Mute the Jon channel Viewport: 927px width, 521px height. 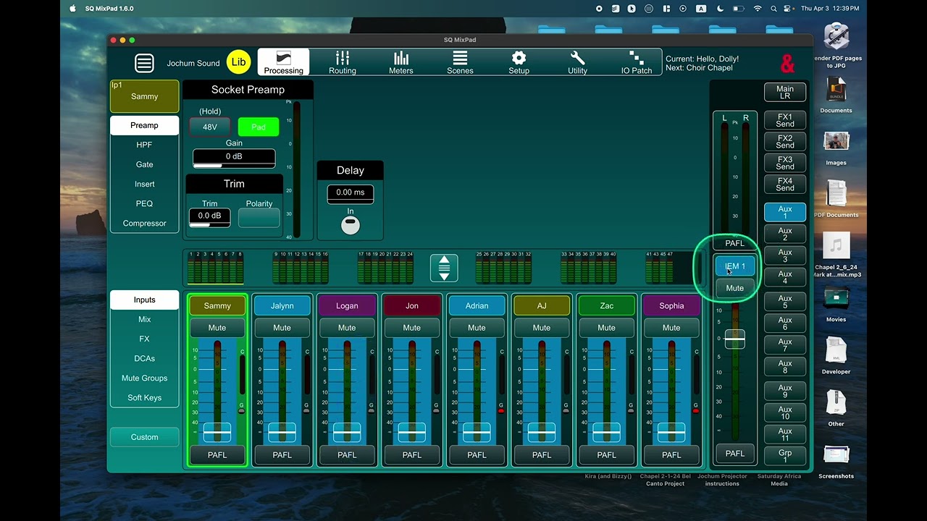coord(411,328)
